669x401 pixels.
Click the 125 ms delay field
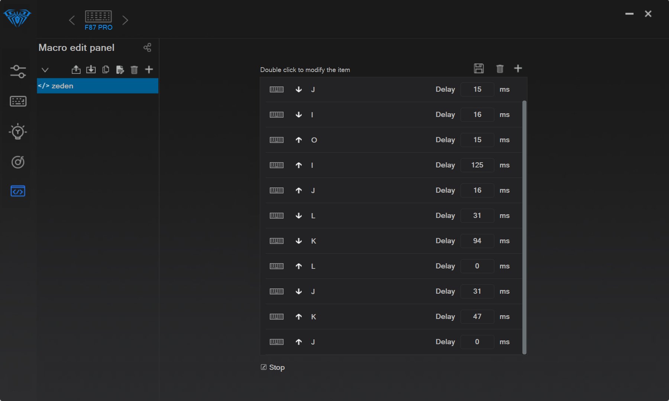click(x=477, y=165)
